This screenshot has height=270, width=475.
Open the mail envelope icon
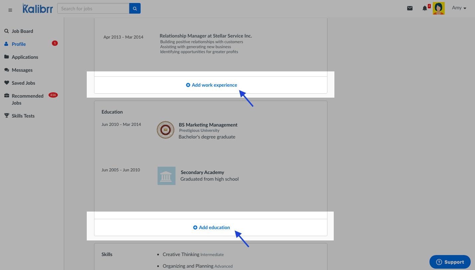(410, 8)
